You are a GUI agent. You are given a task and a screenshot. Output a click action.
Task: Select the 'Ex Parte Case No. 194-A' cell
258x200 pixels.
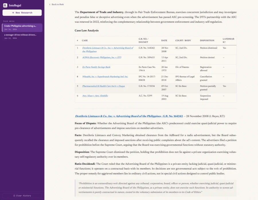147,69
